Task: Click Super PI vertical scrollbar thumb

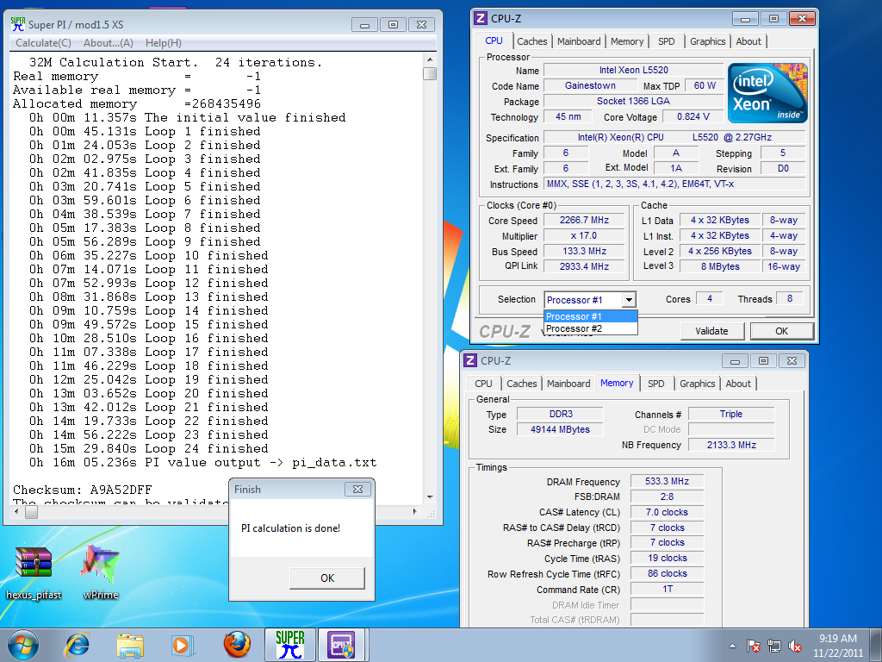Action: 430,74
